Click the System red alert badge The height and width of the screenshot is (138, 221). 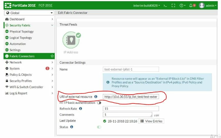point(47,68)
